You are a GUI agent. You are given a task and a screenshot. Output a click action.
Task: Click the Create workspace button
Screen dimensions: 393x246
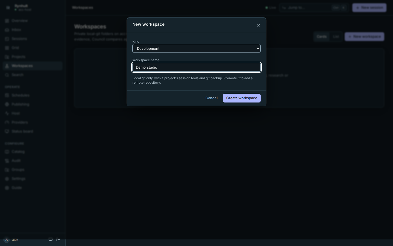(242, 98)
